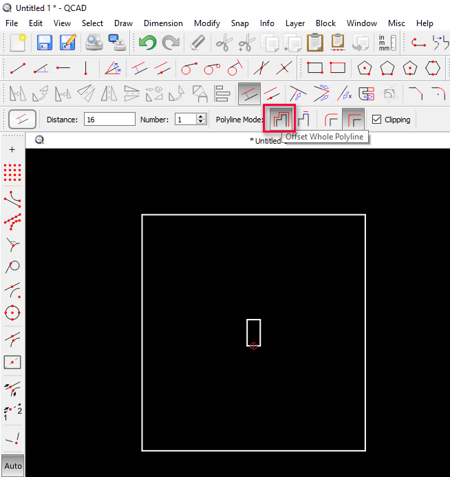The image size is (450, 477).
Task: Open the Snap menu
Action: (240, 23)
